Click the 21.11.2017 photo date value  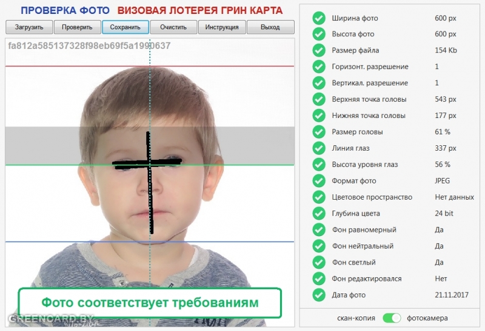(452, 295)
